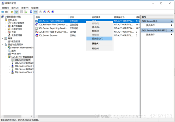The width and height of the screenshot is (175, 122).
Task: Choose 帮助(H) in context menu
Action: (x=100, y=48)
